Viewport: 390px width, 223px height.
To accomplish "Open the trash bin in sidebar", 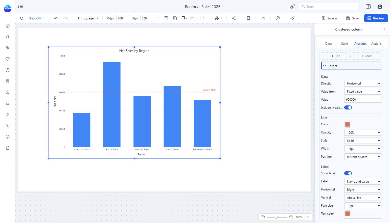I will pos(8,148).
